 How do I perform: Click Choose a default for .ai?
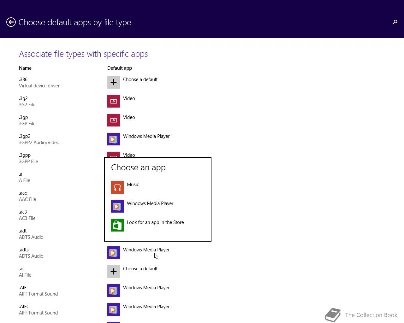point(140,269)
